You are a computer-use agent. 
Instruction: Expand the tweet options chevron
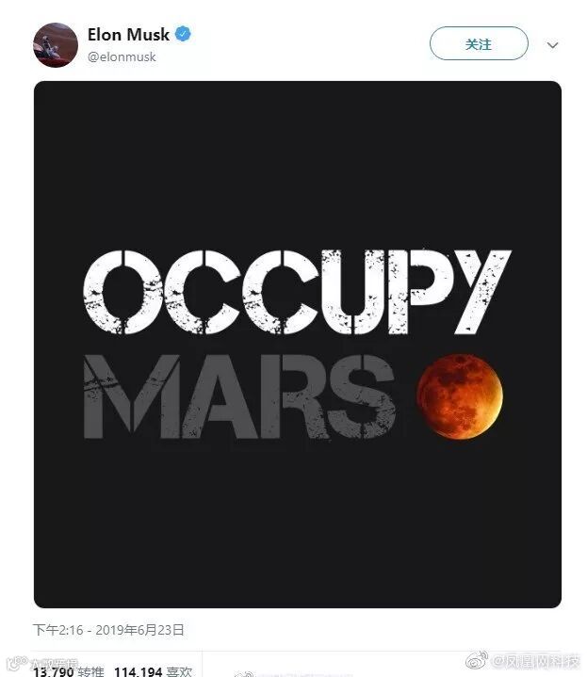point(552,45)
